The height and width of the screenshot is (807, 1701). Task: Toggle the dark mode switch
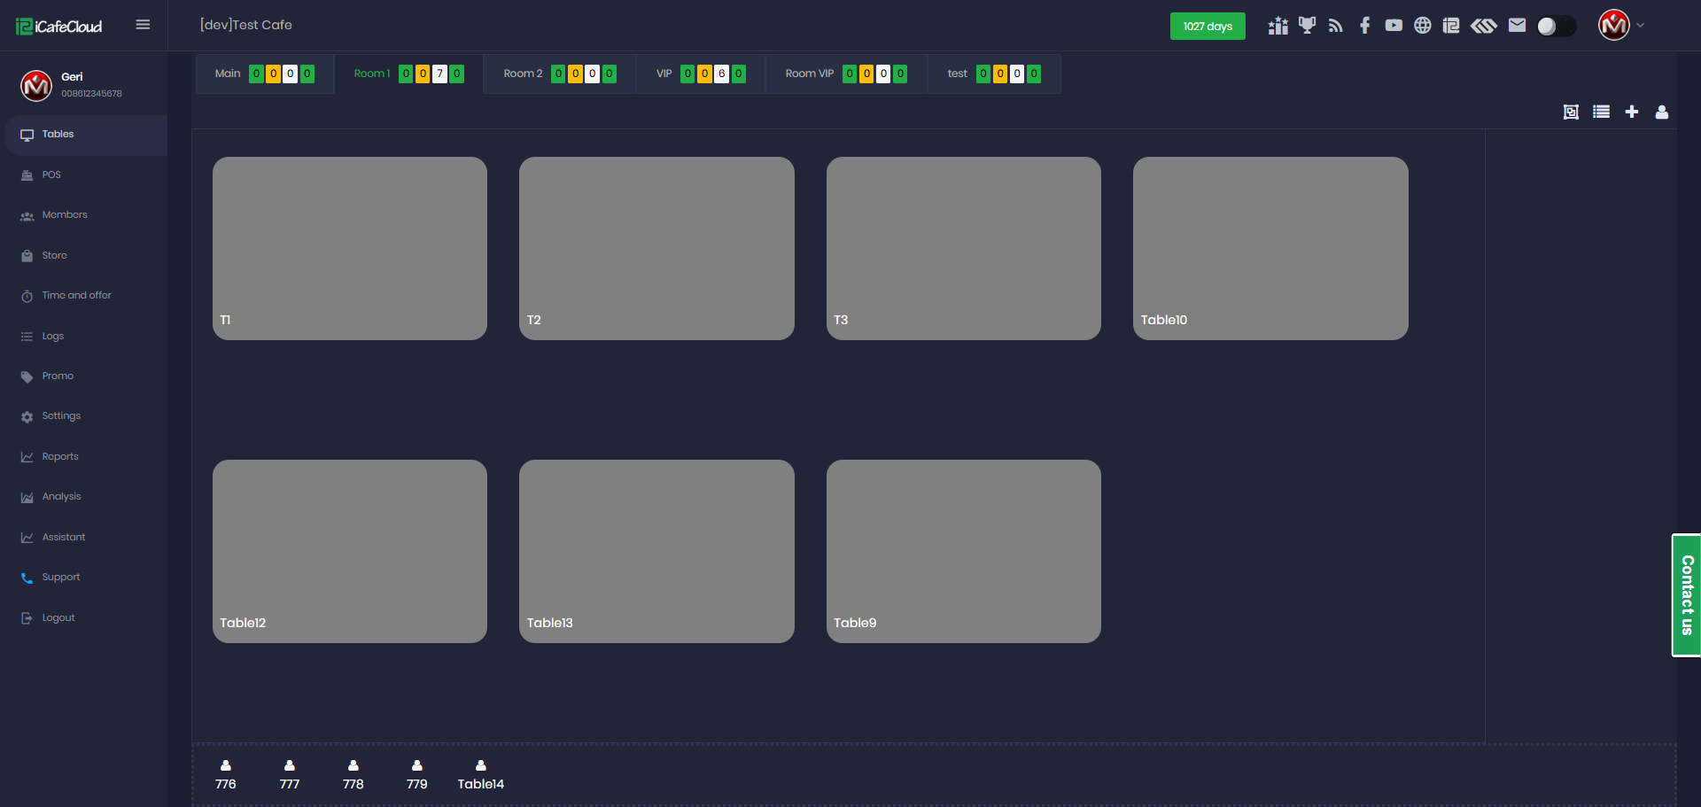pos(1556,27)
